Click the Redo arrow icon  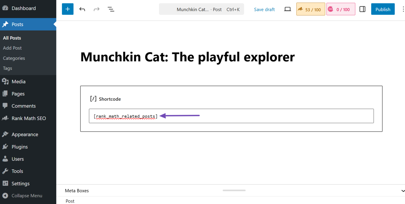[96, 9]
